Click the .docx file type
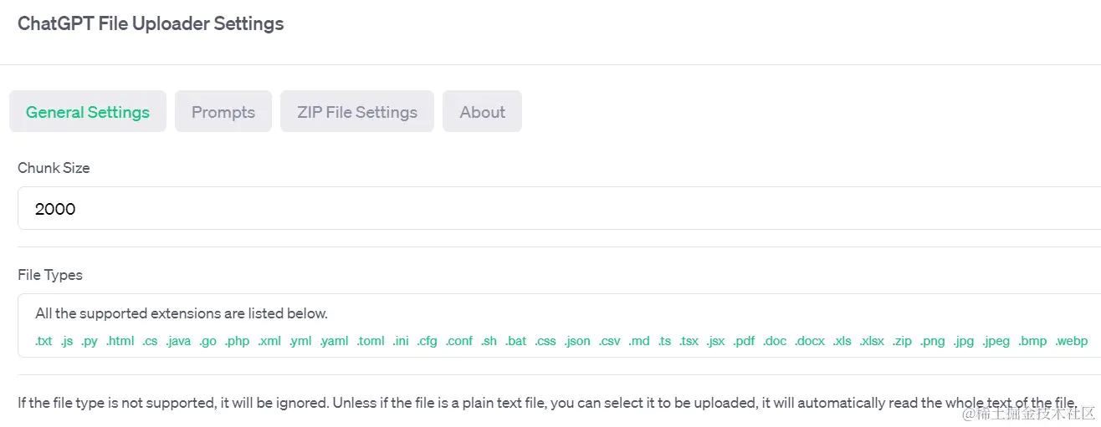The height and width of the screenshot is (427, 1101). click(810, 341)
